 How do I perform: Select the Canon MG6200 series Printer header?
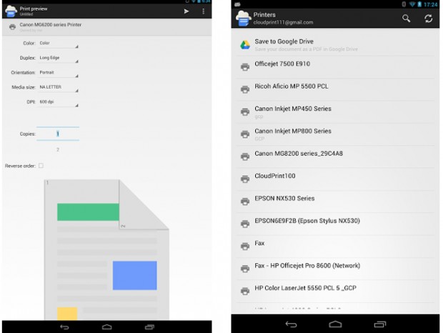click(106, 27)
